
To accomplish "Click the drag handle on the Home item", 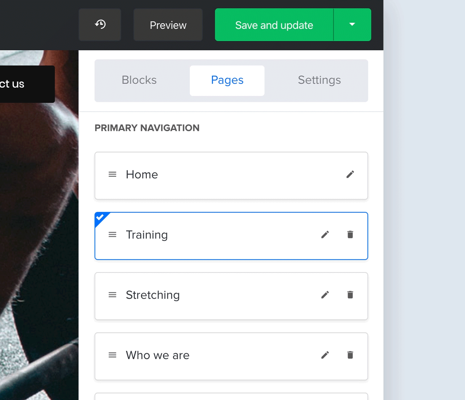I will (112, 174).
